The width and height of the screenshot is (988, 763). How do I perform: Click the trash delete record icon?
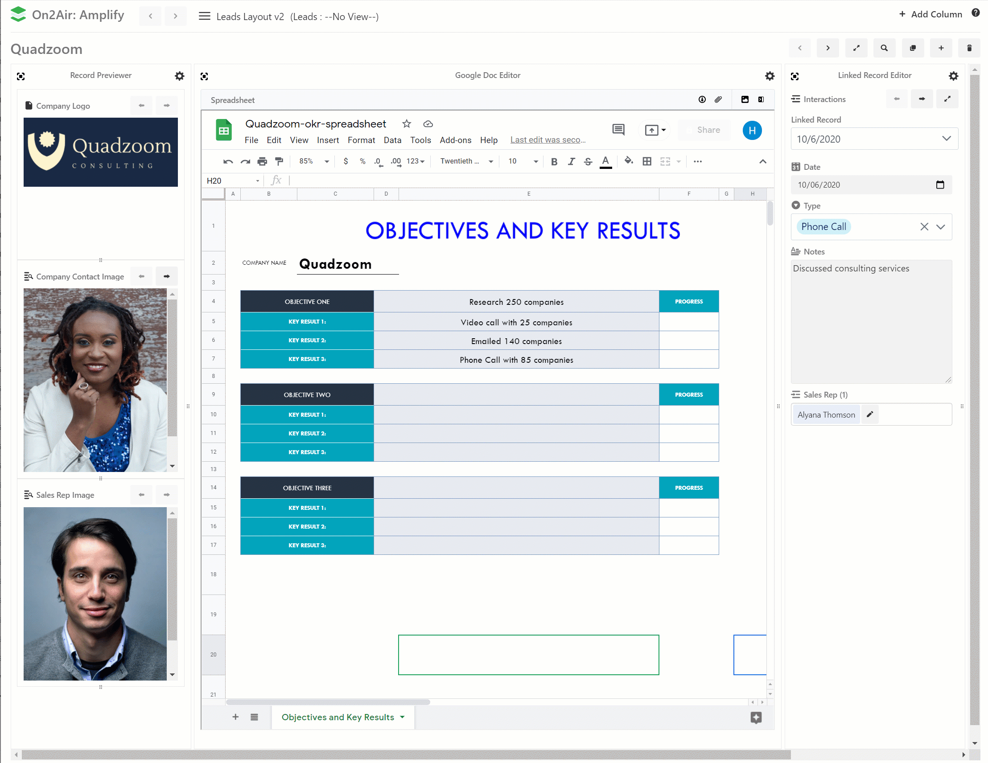[969, 48]
